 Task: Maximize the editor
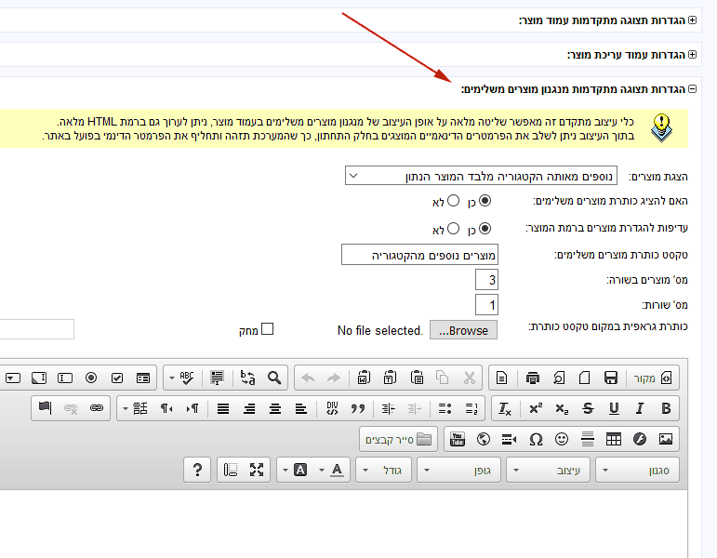pyautogui.click(x=257, y=470)
